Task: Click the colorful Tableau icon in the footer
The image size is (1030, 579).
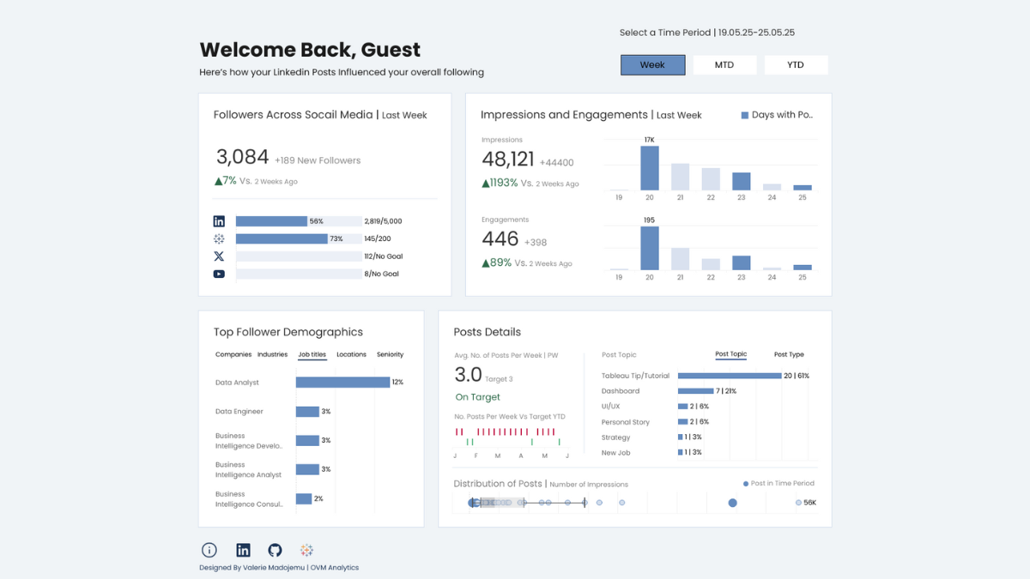Action: tap(306, 551)
